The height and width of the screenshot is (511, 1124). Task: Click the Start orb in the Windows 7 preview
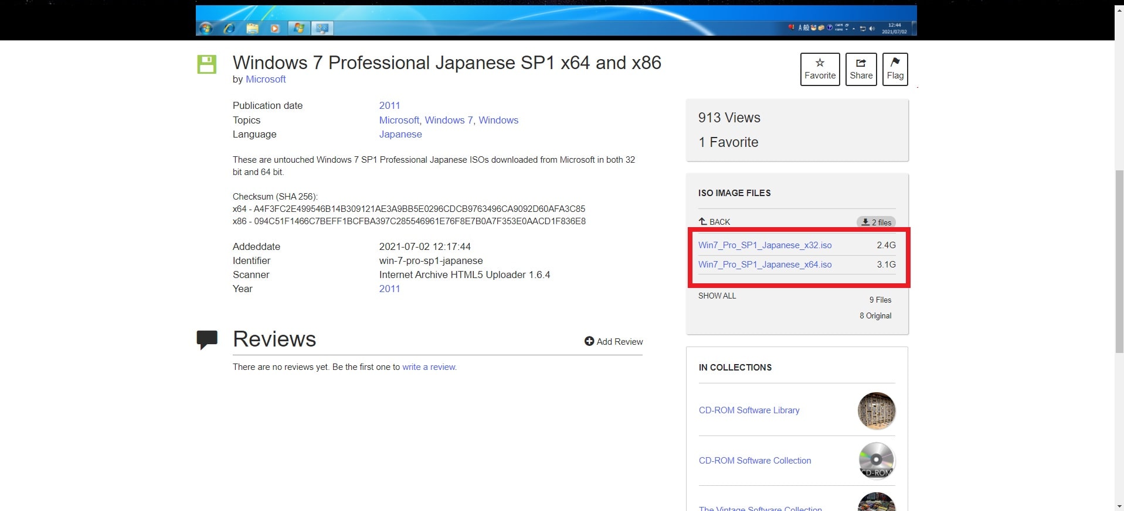click(x=206, y=28)
